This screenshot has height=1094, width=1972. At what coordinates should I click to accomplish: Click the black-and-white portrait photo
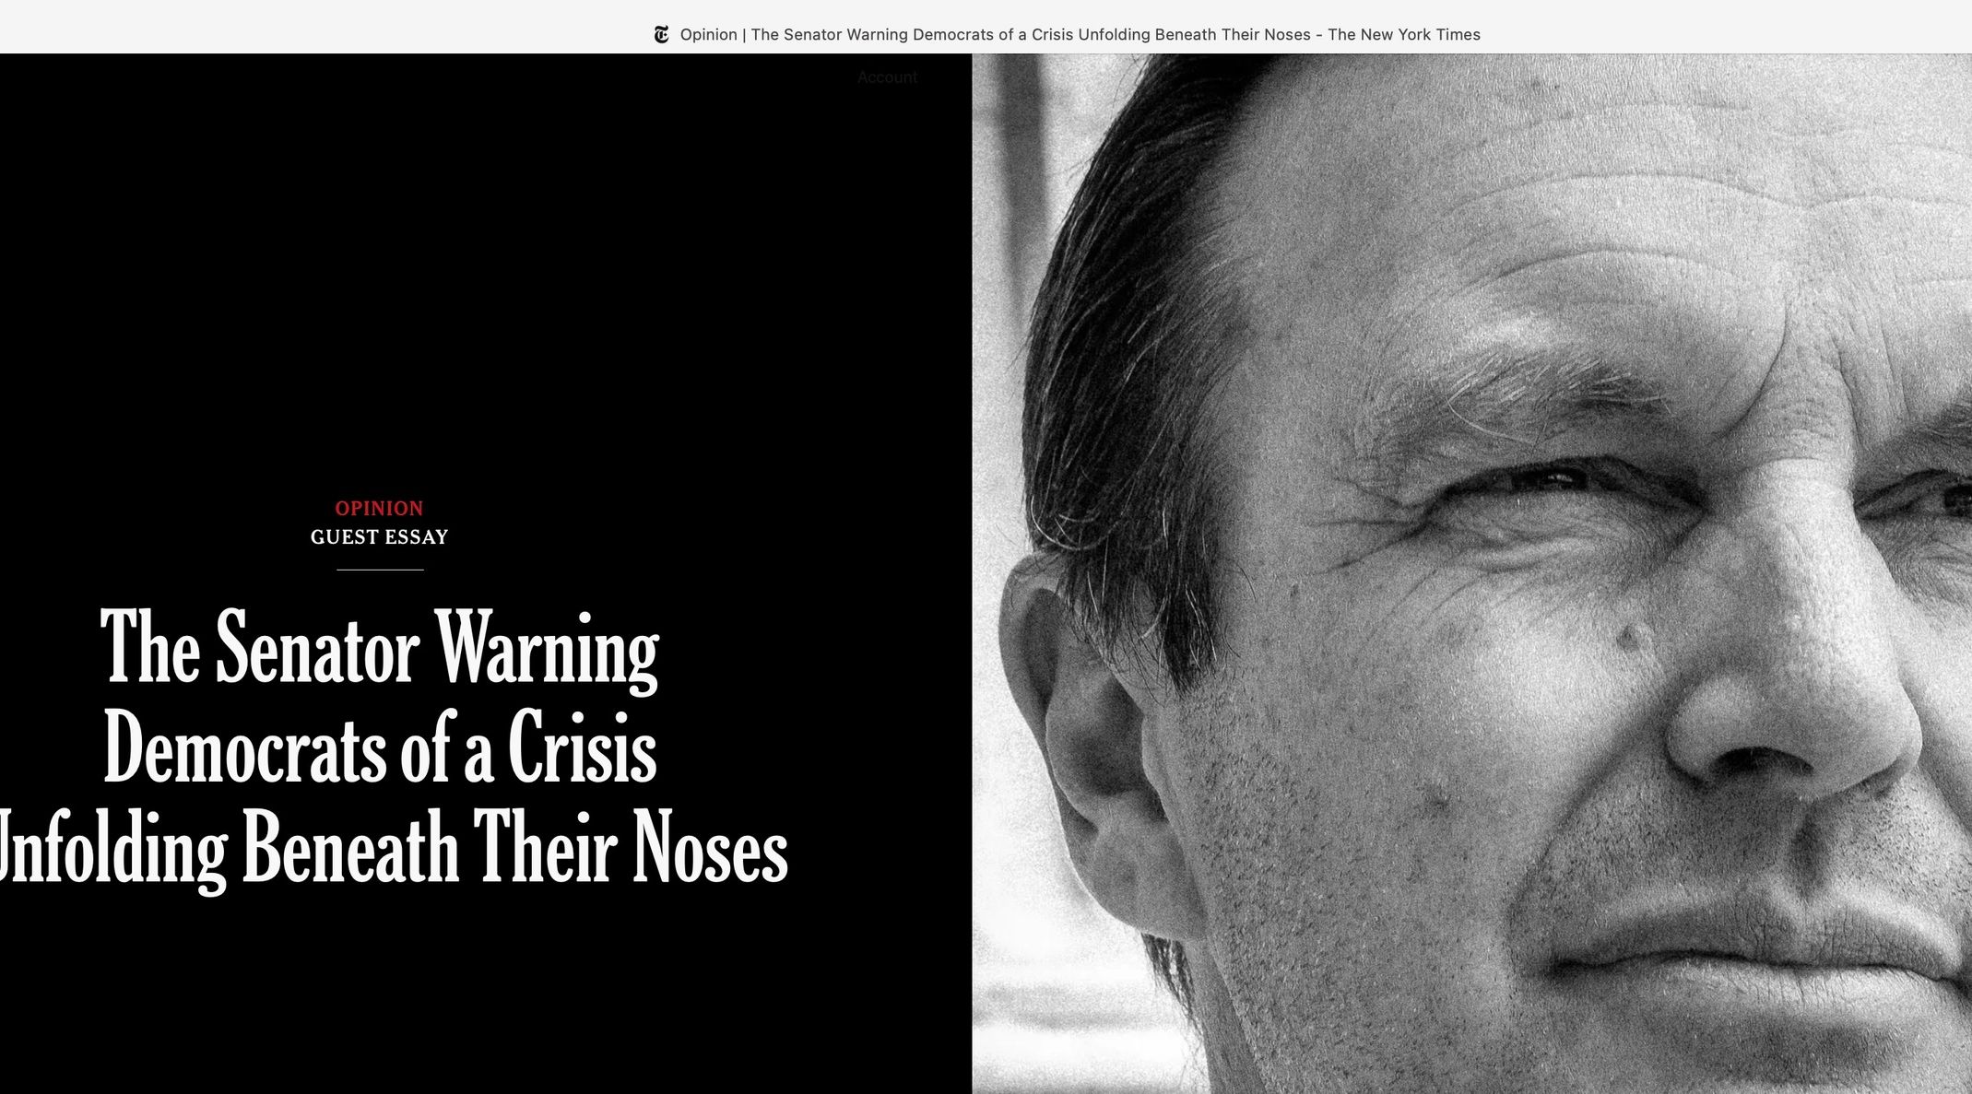coord(1471,573)
